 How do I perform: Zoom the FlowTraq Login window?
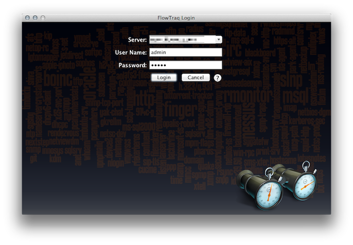point(43,17)
